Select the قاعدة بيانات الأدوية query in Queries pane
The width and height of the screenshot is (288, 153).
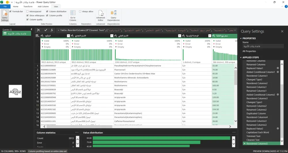point(17,34)
